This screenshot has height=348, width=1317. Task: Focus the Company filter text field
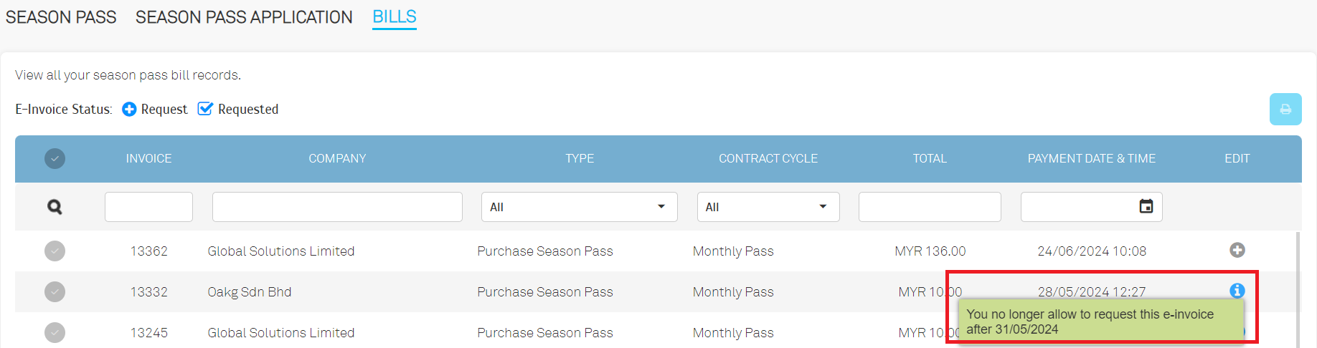tap(337, 207)
